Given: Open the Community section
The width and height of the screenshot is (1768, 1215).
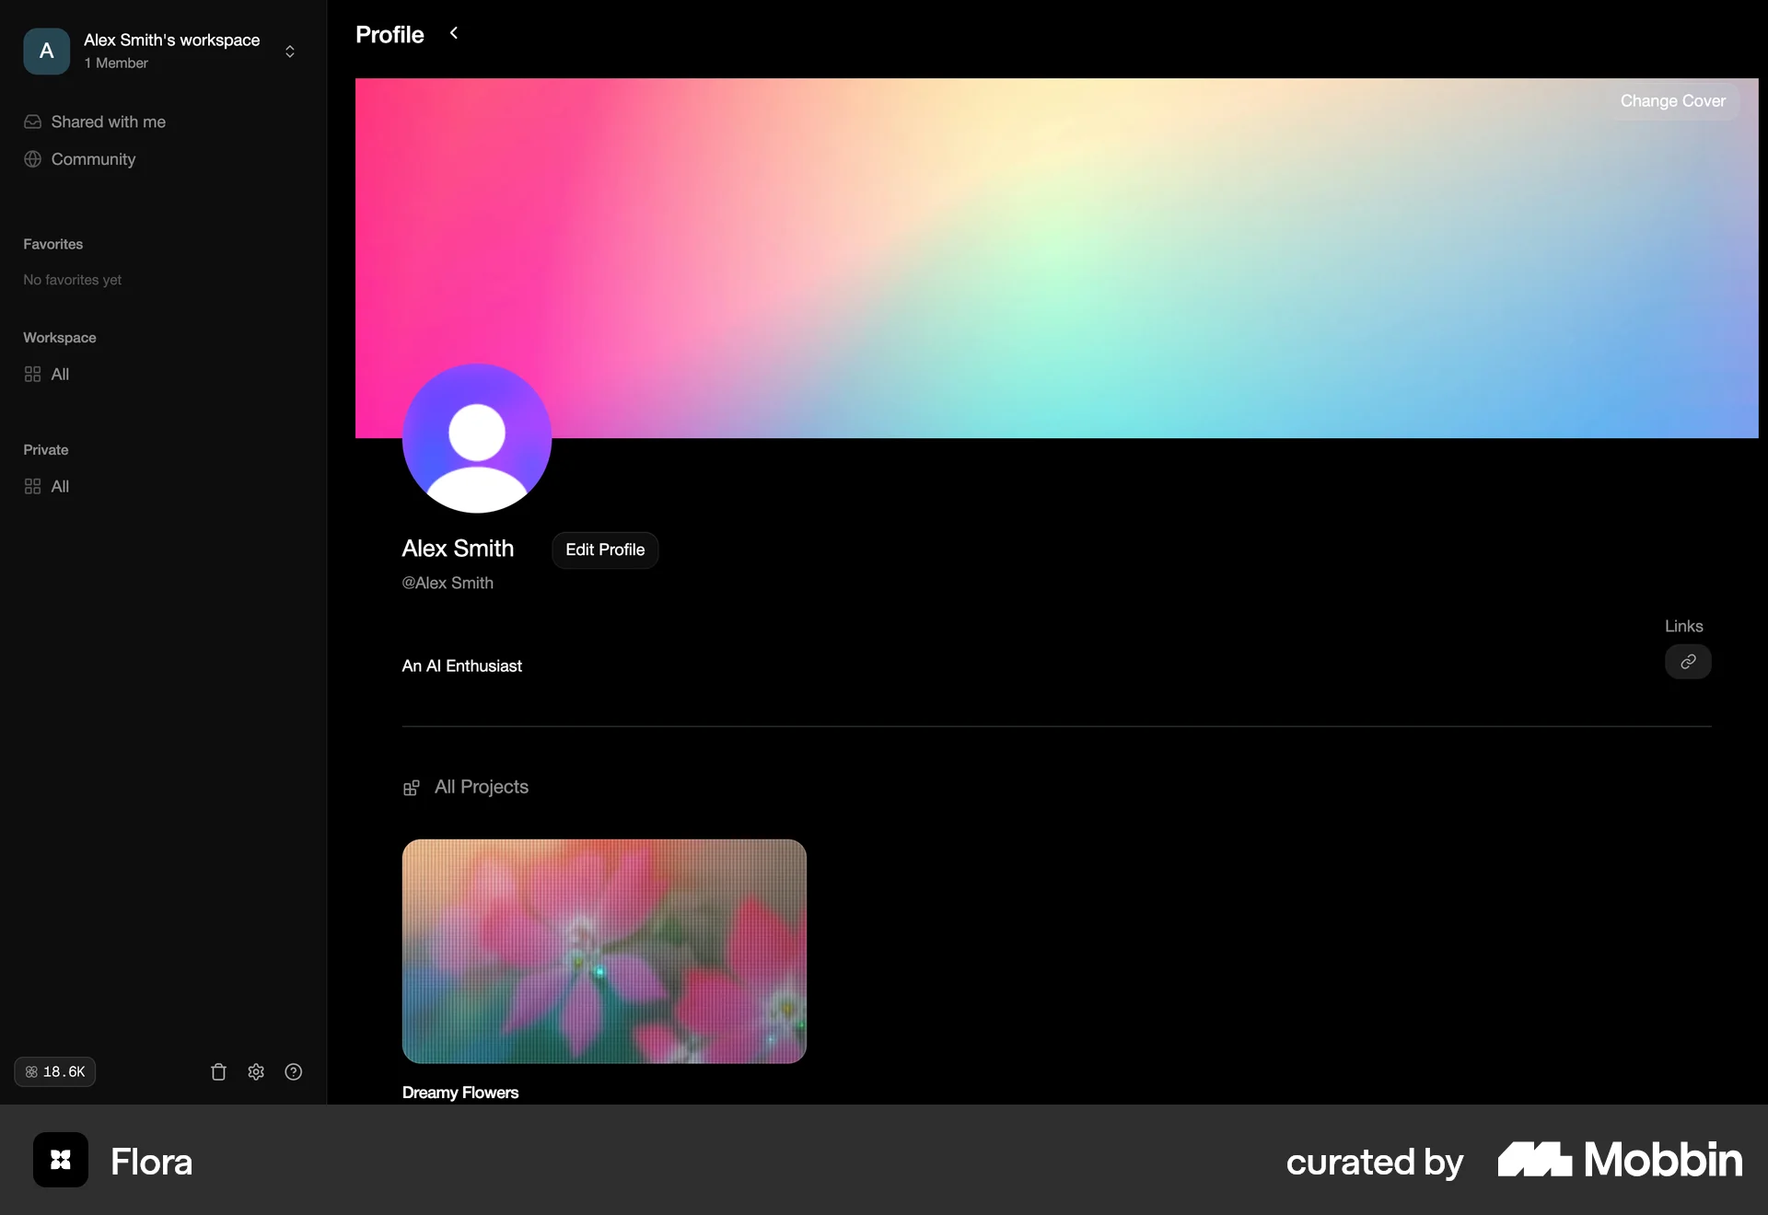Looking at the screenshot, I should tap(92, 158).
